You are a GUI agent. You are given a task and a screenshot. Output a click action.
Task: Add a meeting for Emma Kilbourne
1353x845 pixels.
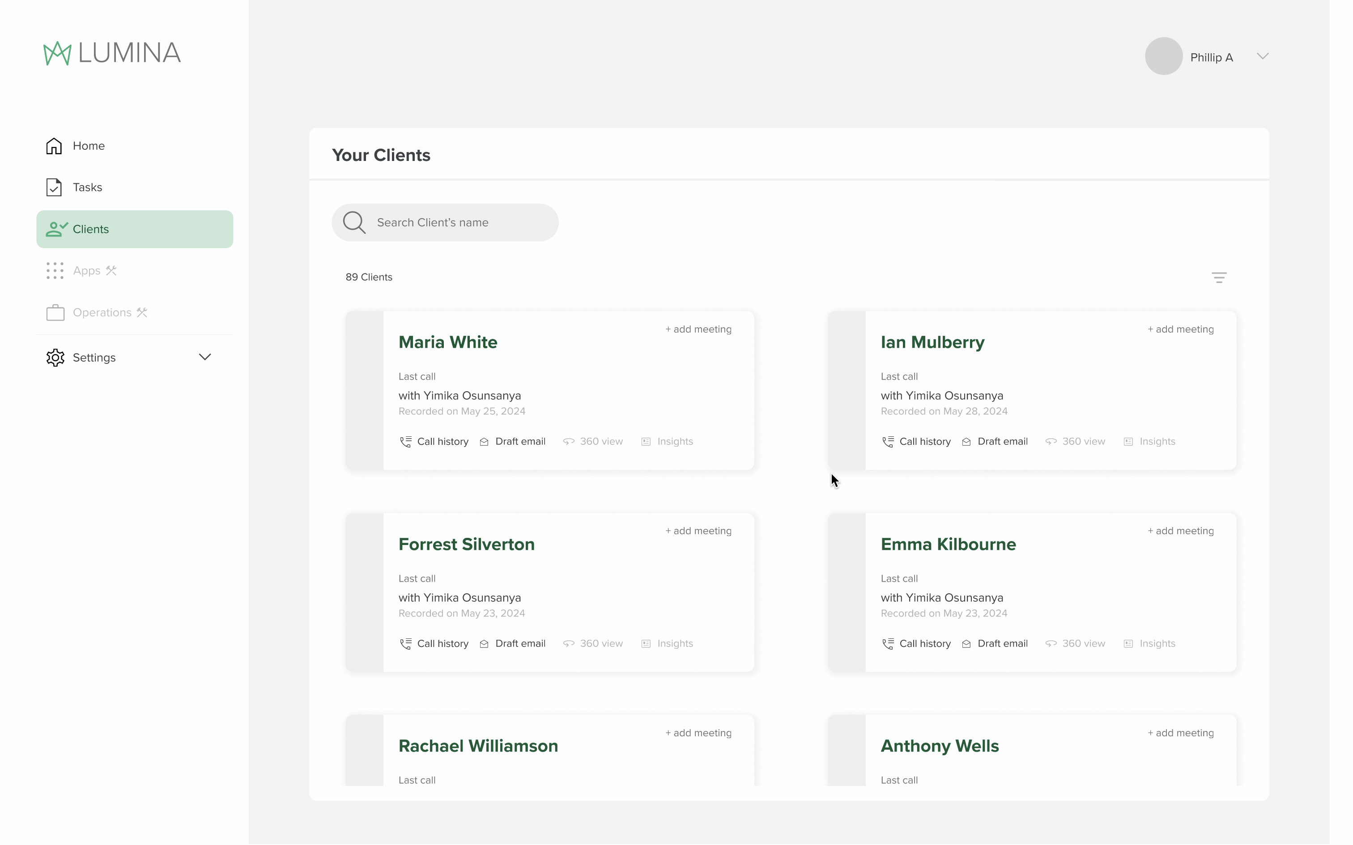1181,531
